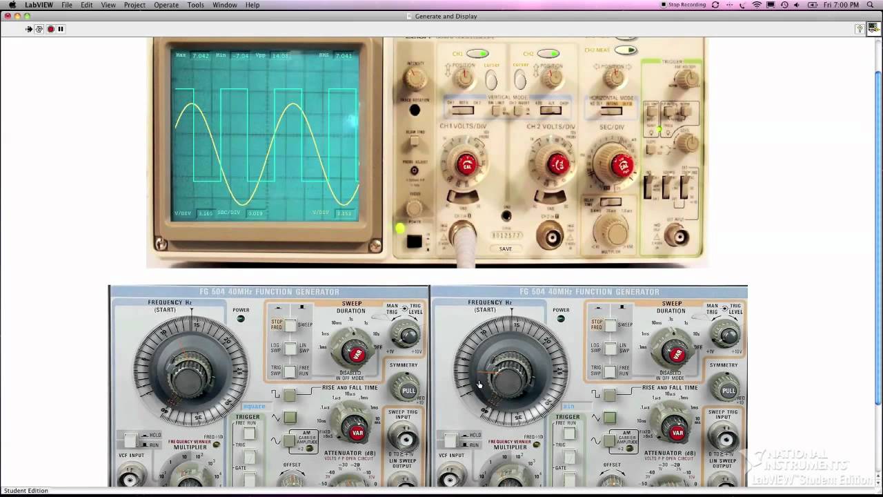Toggle oscilloscope CH1 indicator button

pos(477,53)
